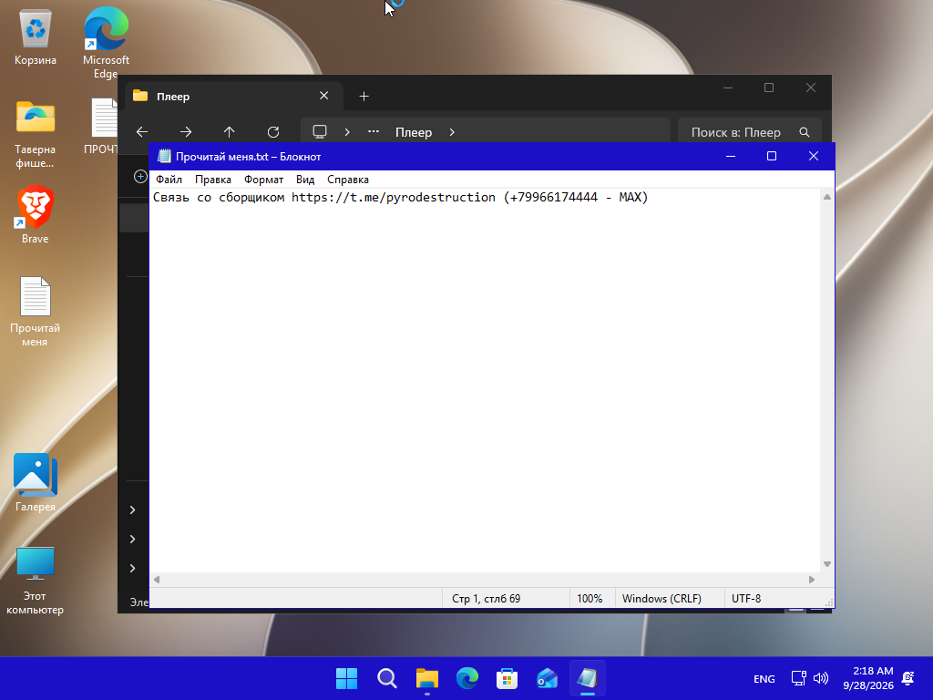
Task: Click the search magnifier icon in File Explorer
Action: pos(805,132)
